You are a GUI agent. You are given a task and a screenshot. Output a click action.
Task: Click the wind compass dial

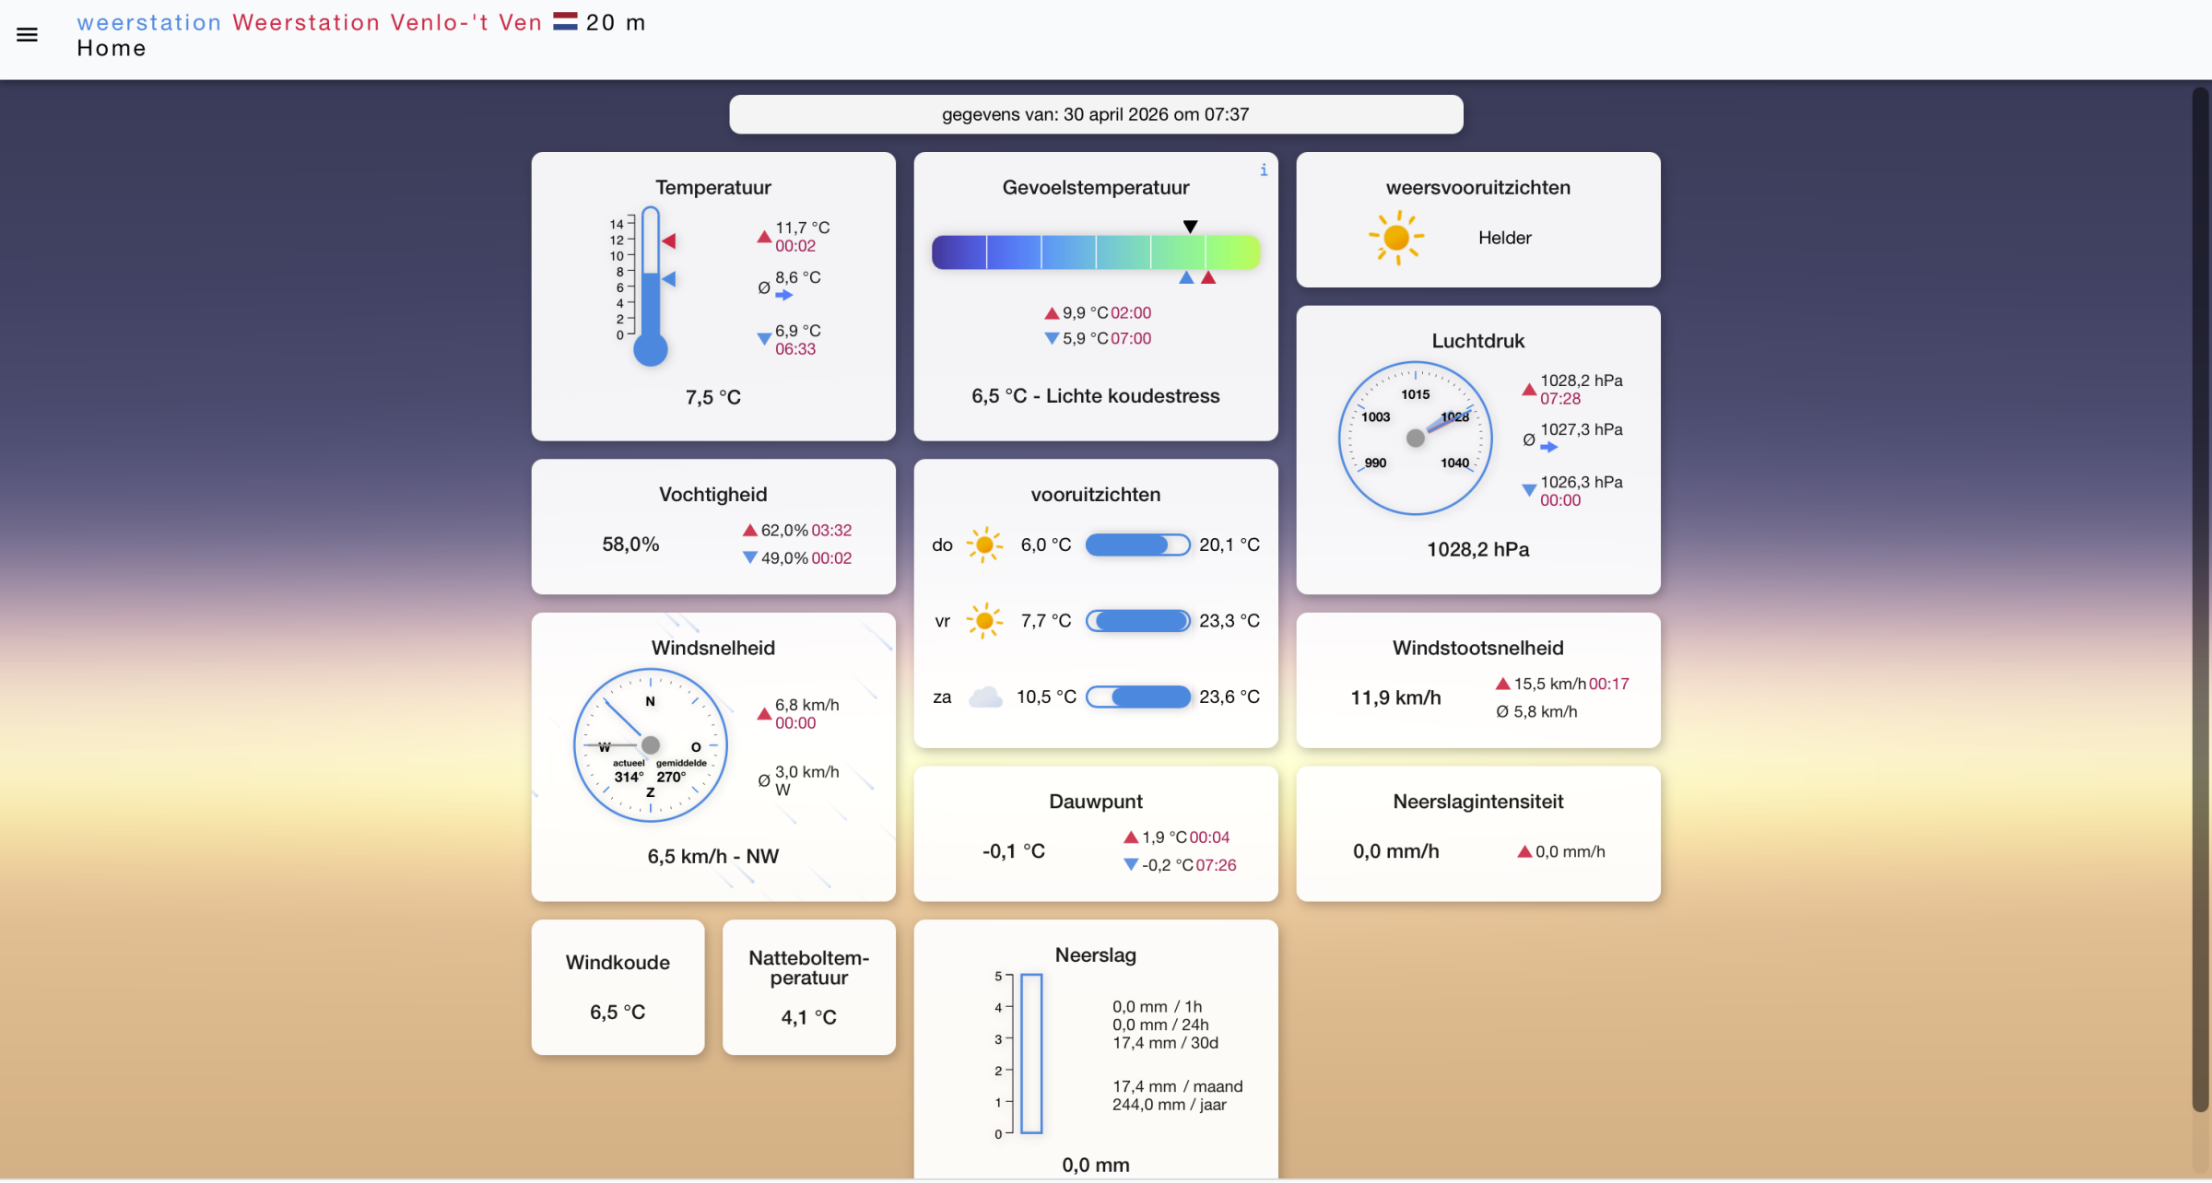[651, 744]
